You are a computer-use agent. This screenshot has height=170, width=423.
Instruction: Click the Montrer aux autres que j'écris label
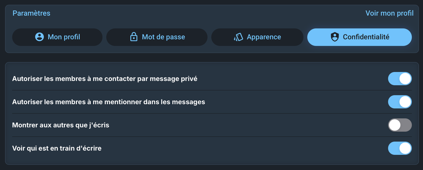(x=61, y=125)
